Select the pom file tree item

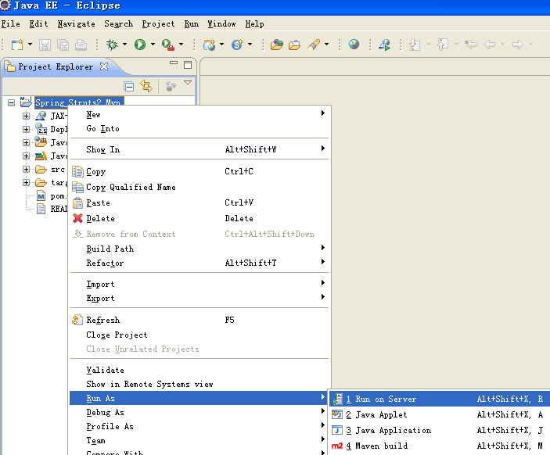tap(51, 196)
